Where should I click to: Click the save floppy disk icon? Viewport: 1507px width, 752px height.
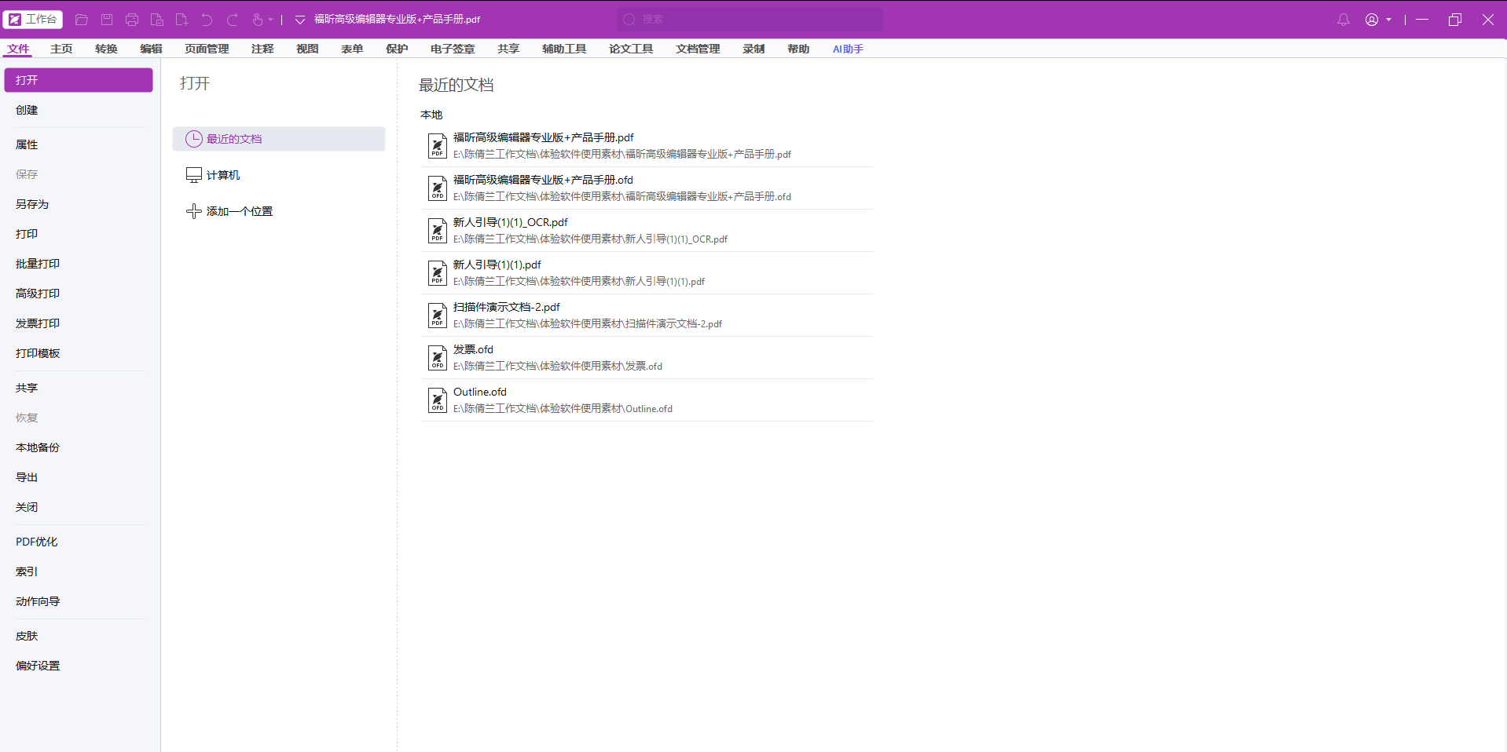tap(107, 20)
